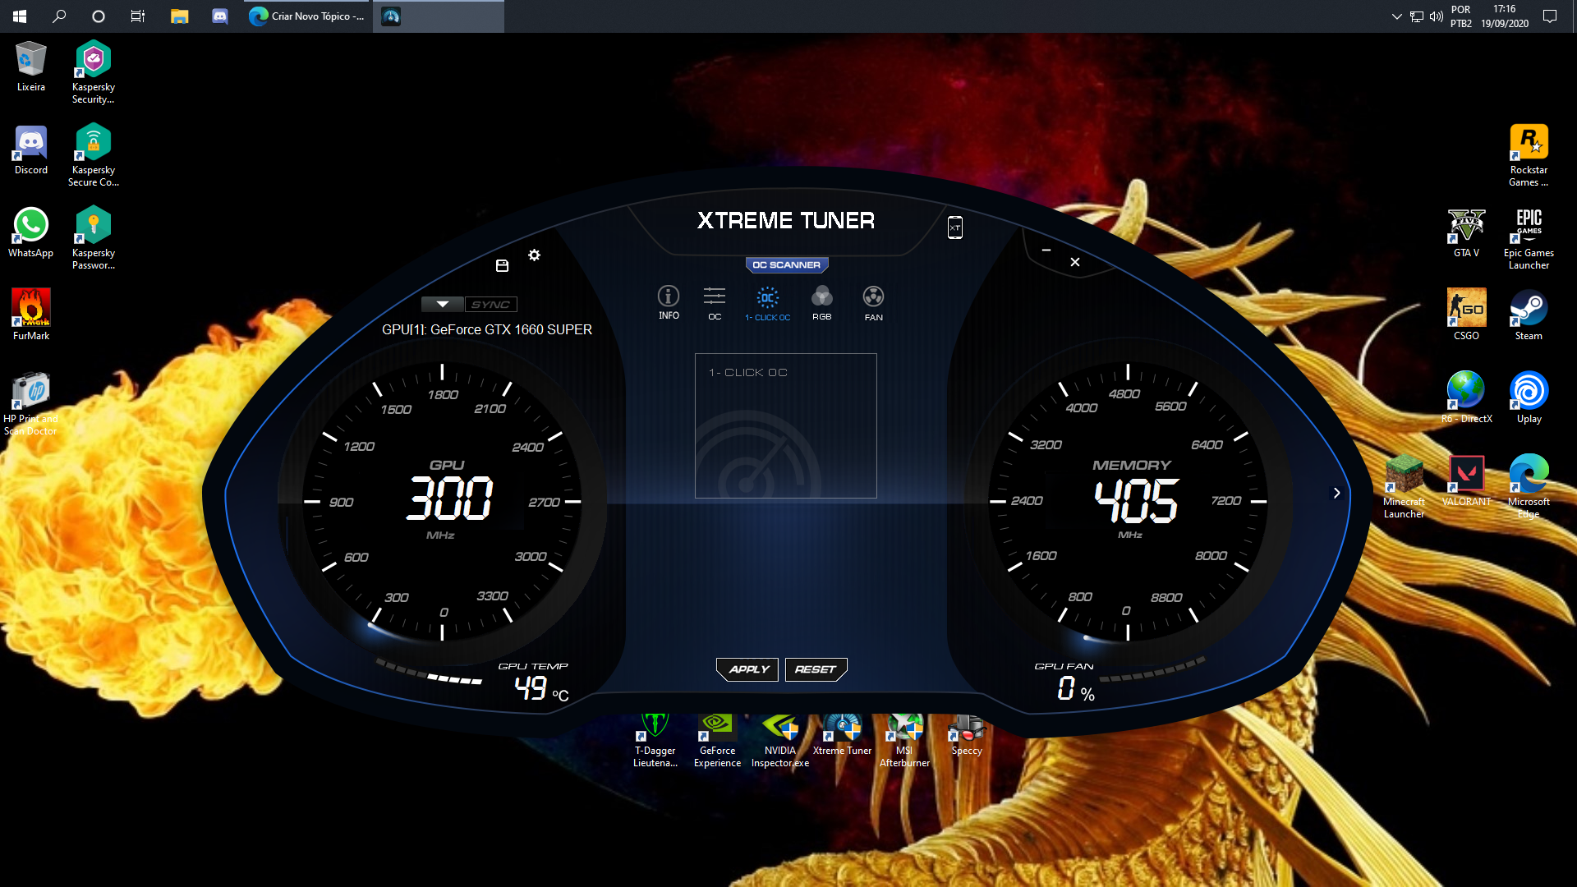
Task: Click the Memory clock gauge 405 MHz
Action: pyautogui.click(x=1137, y=500)
